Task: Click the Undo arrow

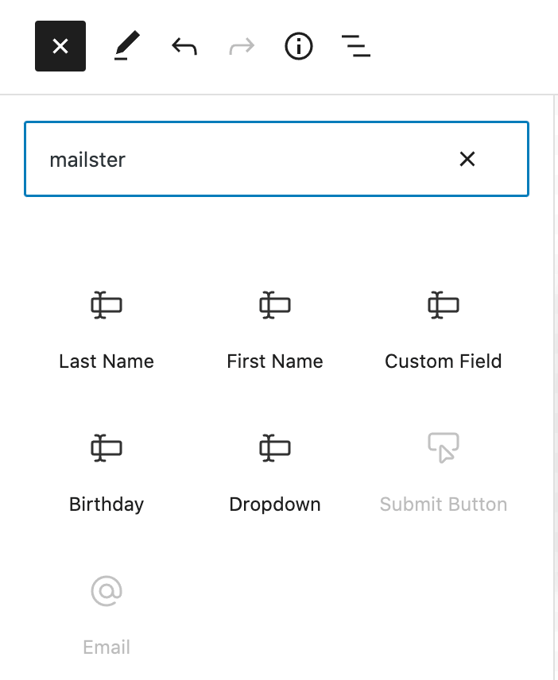Action: click(x=184, y=47)
